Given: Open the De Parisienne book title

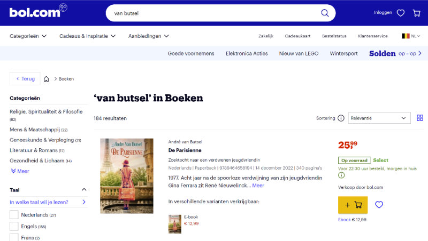Looking at the screenshot, I should [185, 150].
